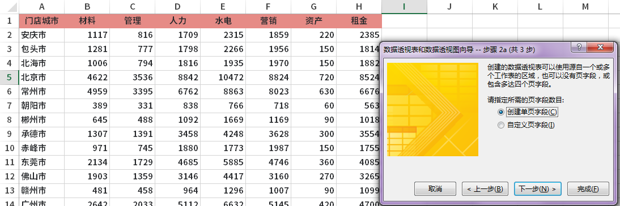Click cell with value 1903
Viewport: 620px width, 206px height.
pos(87,176)
